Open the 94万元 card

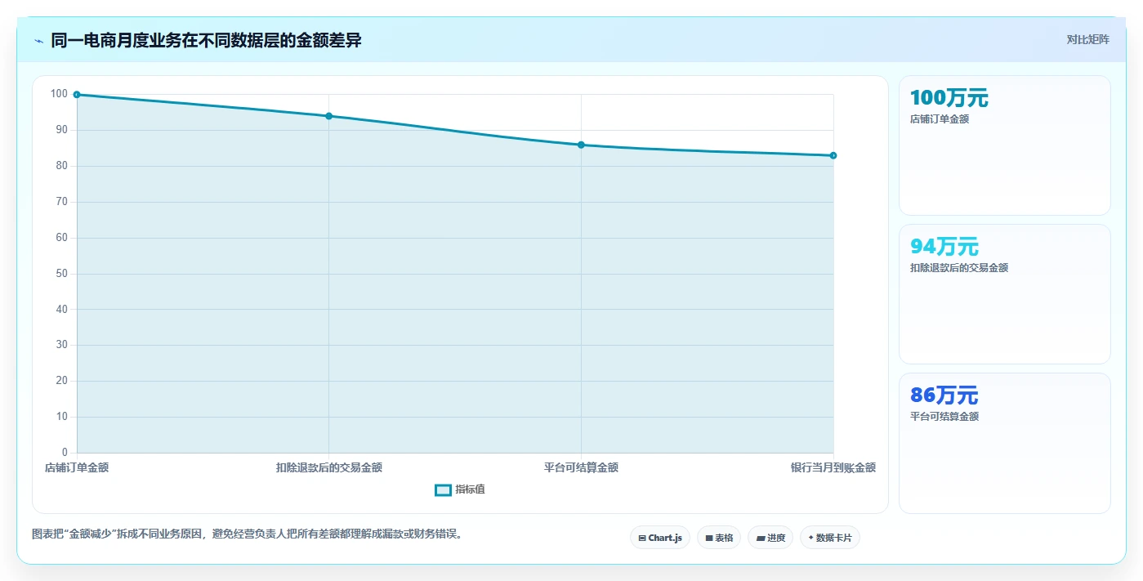click(x=1005, y=294)
